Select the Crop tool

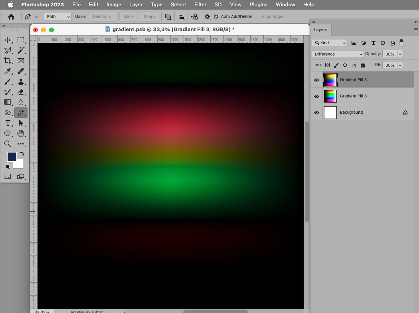(x=8, y=61)
